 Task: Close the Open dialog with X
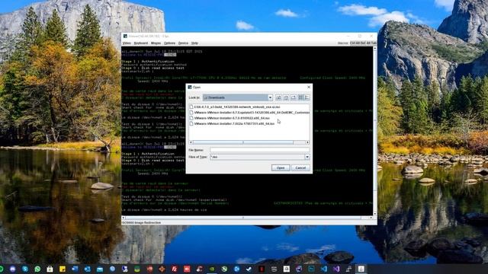pos(309,88)
